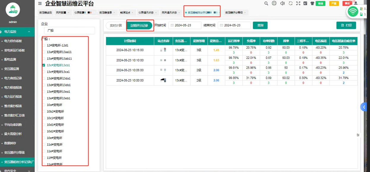Open the search magnifier icon
The height and width of the screenshot is (172, 370).
point(266,4)
